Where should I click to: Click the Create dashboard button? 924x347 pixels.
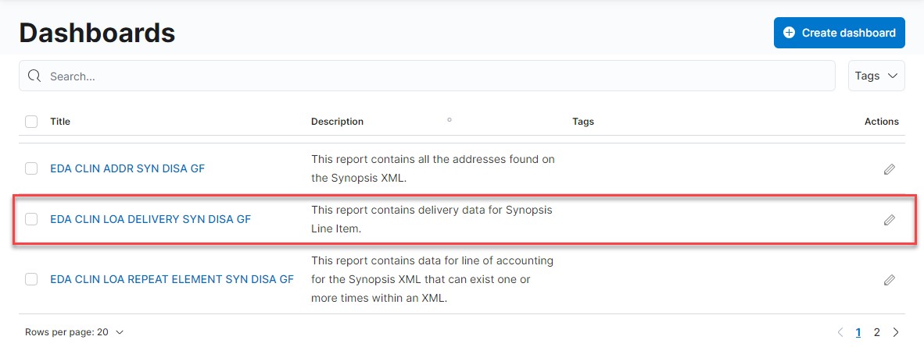tap(839, 33)
